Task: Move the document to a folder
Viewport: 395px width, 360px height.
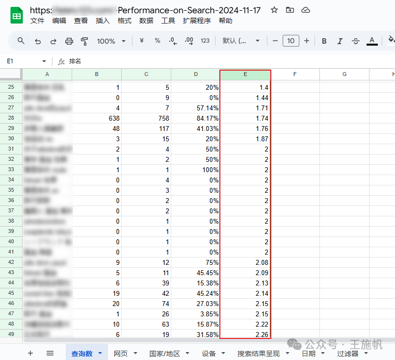Action: (290, 10)
